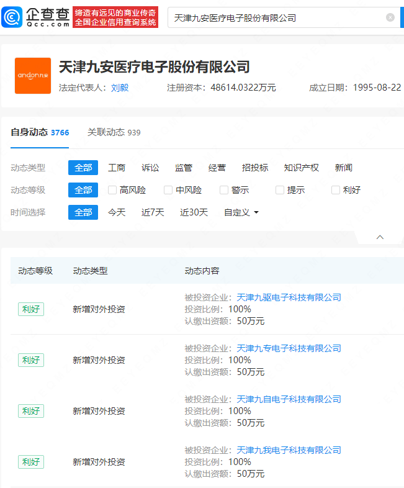404x488 pixels.
Task: Filter dynamic type by 新闻
Action: (x=344, y=168)
